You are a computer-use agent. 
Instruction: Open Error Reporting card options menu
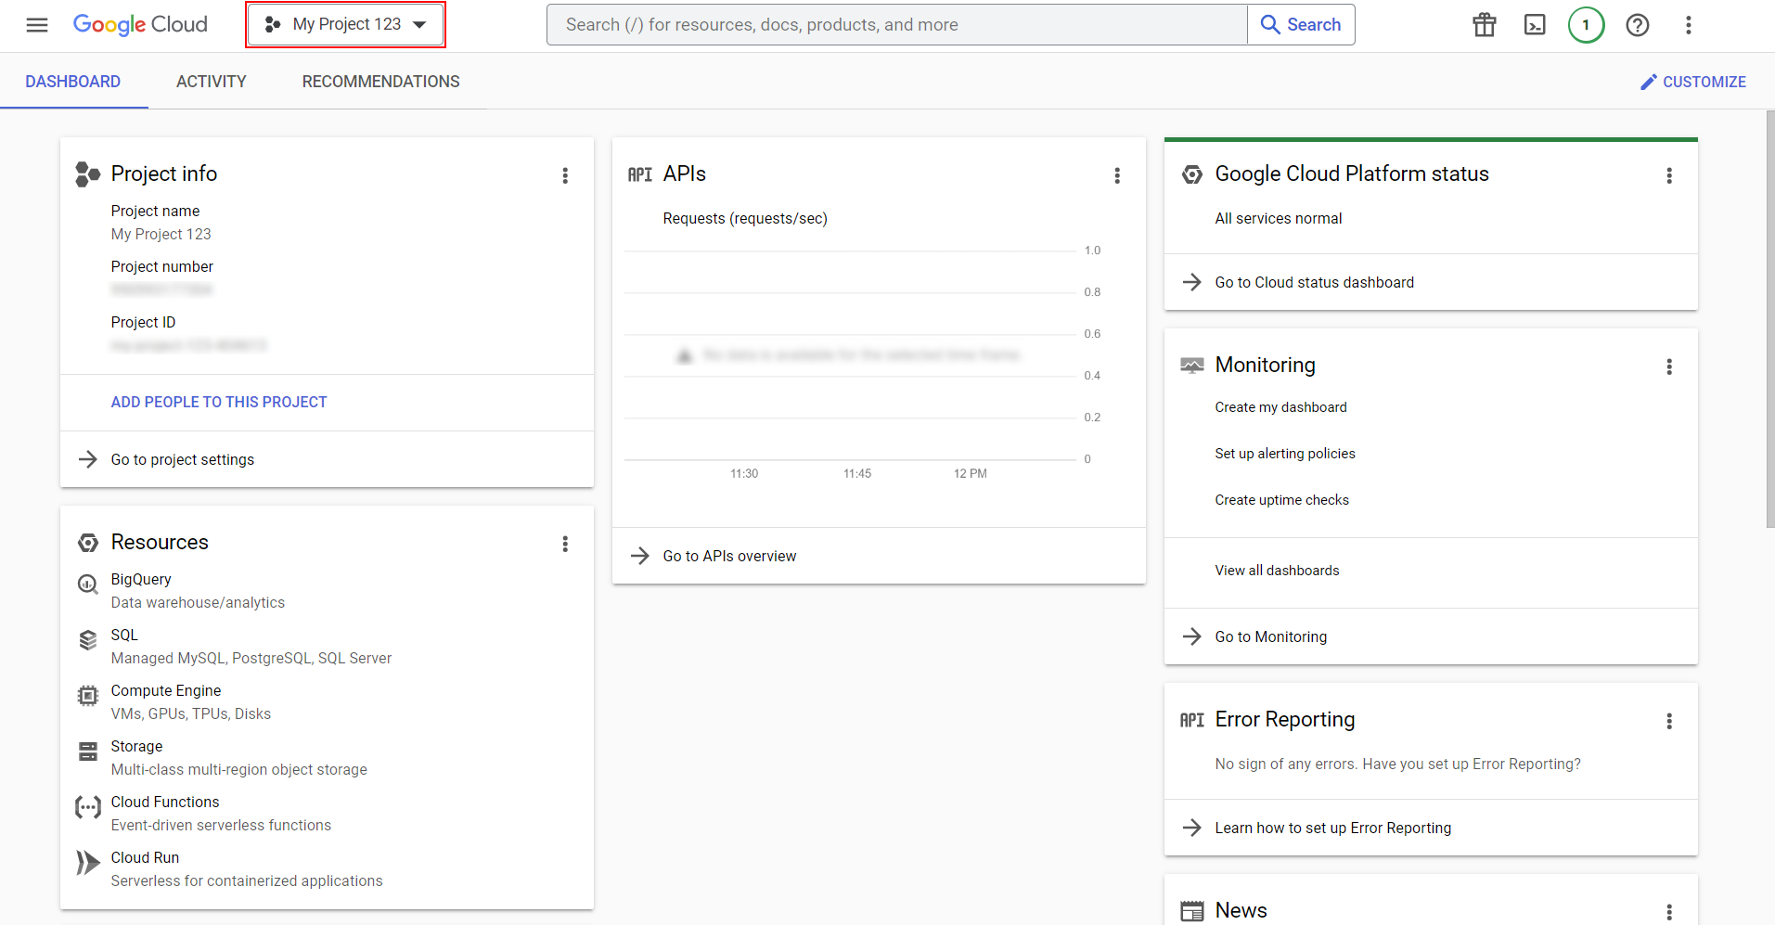[x=1669, y=721]
